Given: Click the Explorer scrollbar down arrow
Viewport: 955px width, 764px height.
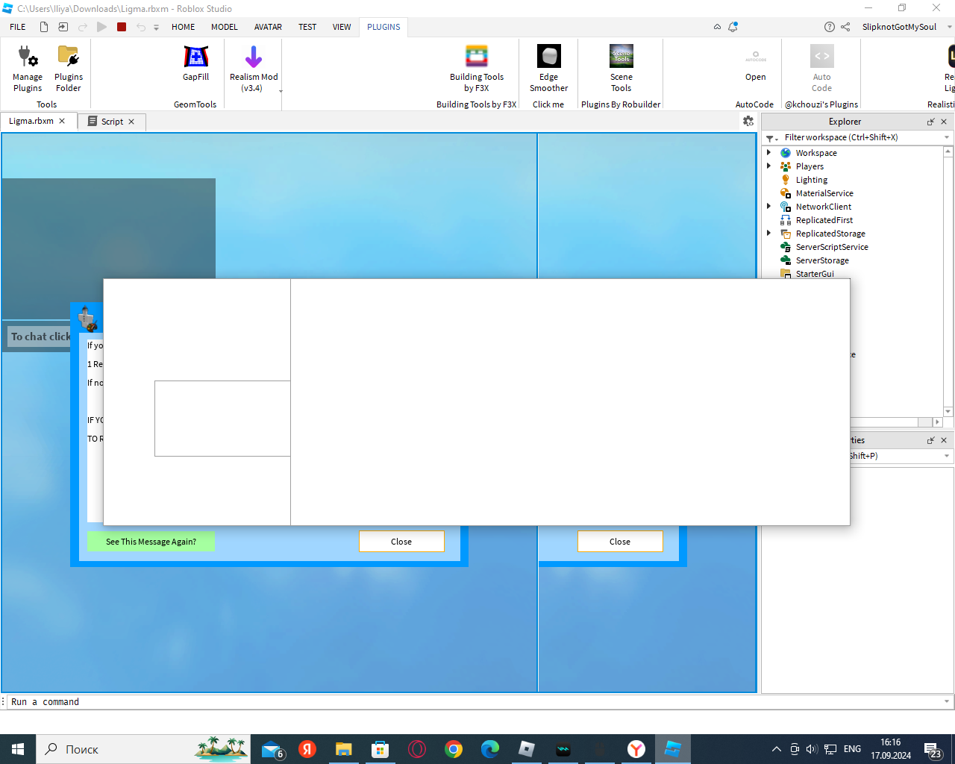Looking at the screenshot, I should [x=948, y=411].
